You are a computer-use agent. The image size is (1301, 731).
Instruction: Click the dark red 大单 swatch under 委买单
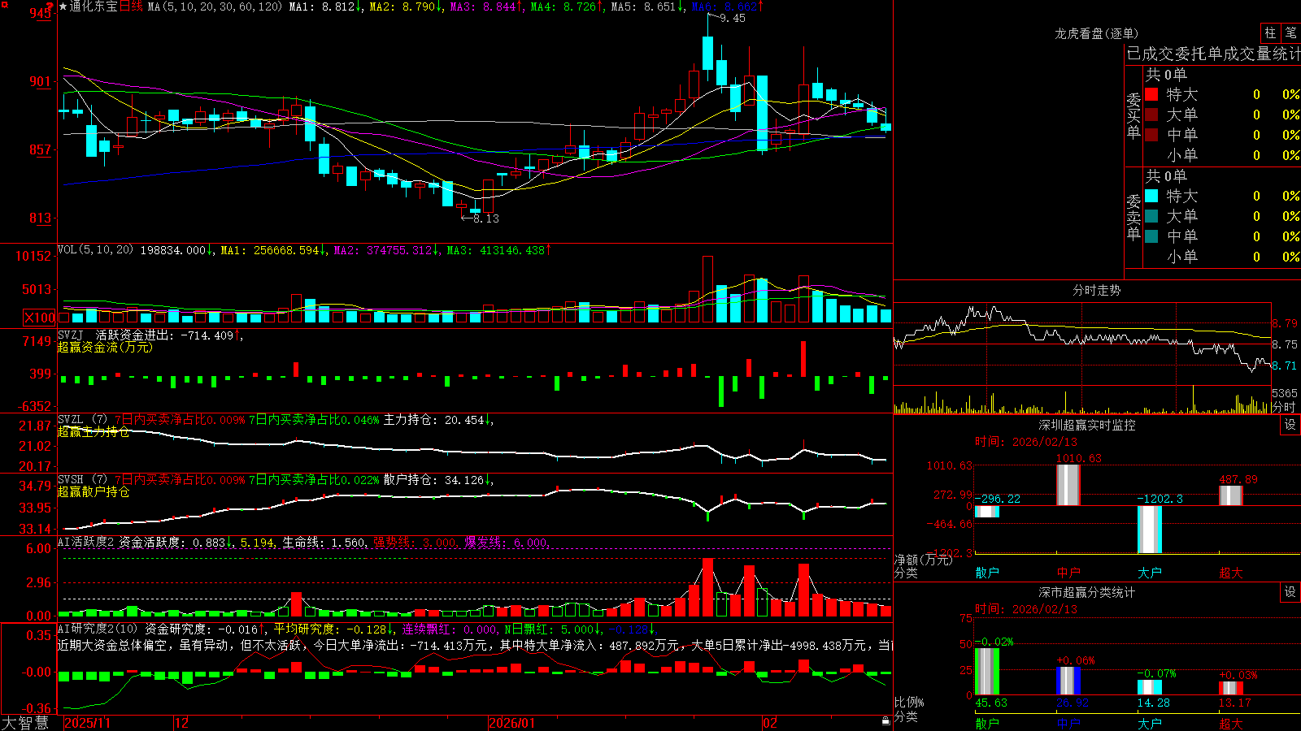[1151, 115]
